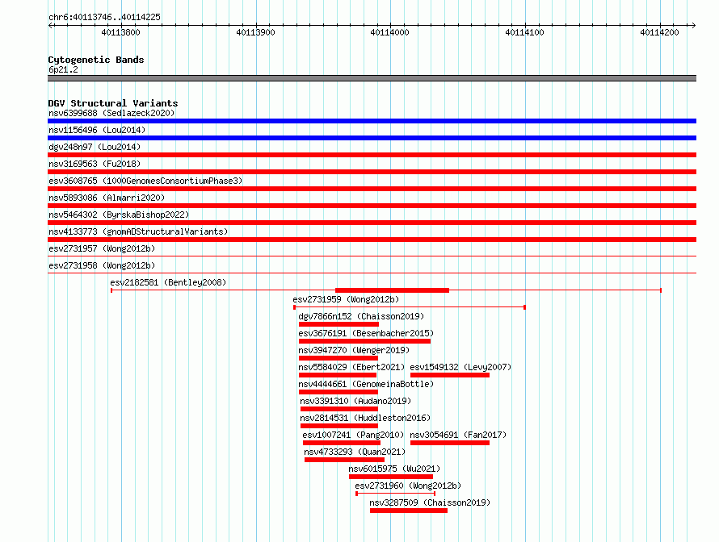Select red bar under nsv3287509
Viewport: 719px width, 542px height.
pyautogui.click(x=409, y=511)
